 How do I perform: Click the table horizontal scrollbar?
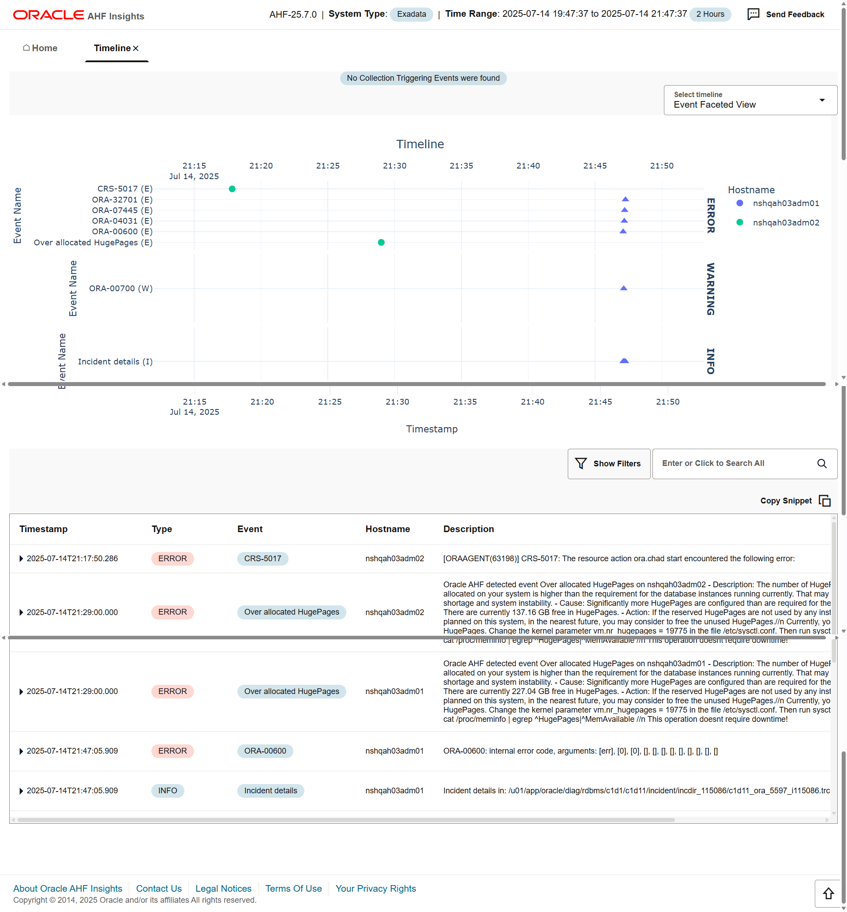[x=346, y=820]
